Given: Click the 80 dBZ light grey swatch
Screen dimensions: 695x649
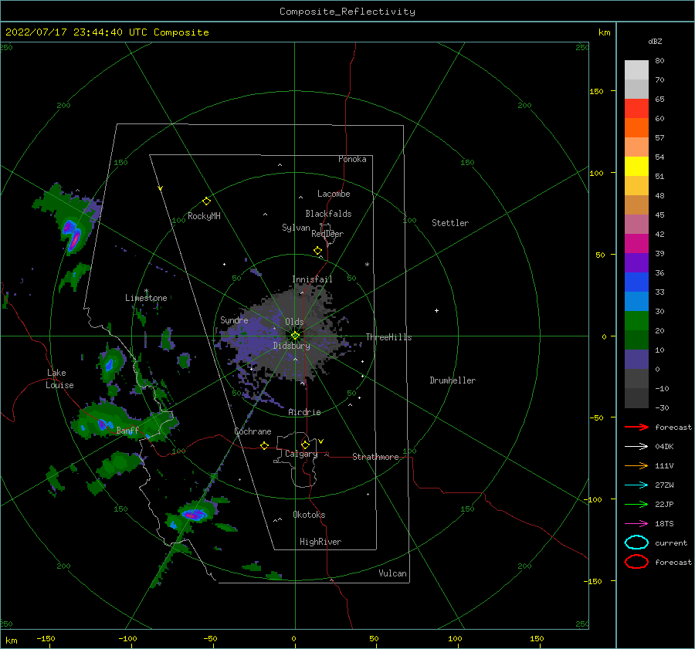Looking at the screenshot, I should [636, 70].
